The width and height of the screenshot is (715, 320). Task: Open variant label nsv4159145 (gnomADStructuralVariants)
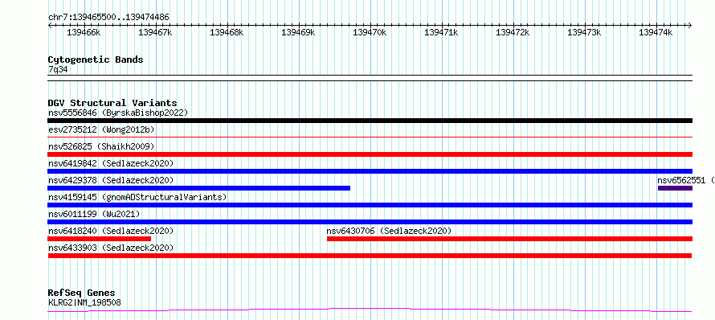point(137,197)
